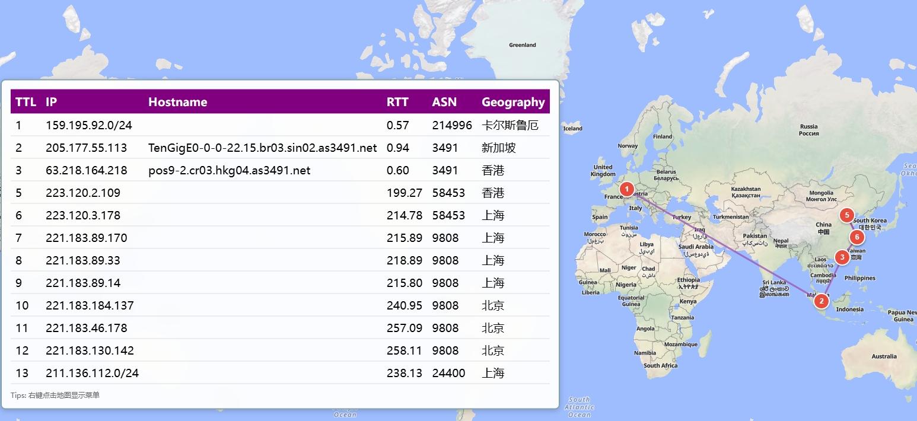Click the IP column header

[52, 102]
